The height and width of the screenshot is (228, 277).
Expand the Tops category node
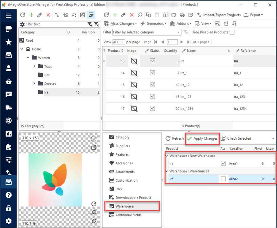(34, 66)
